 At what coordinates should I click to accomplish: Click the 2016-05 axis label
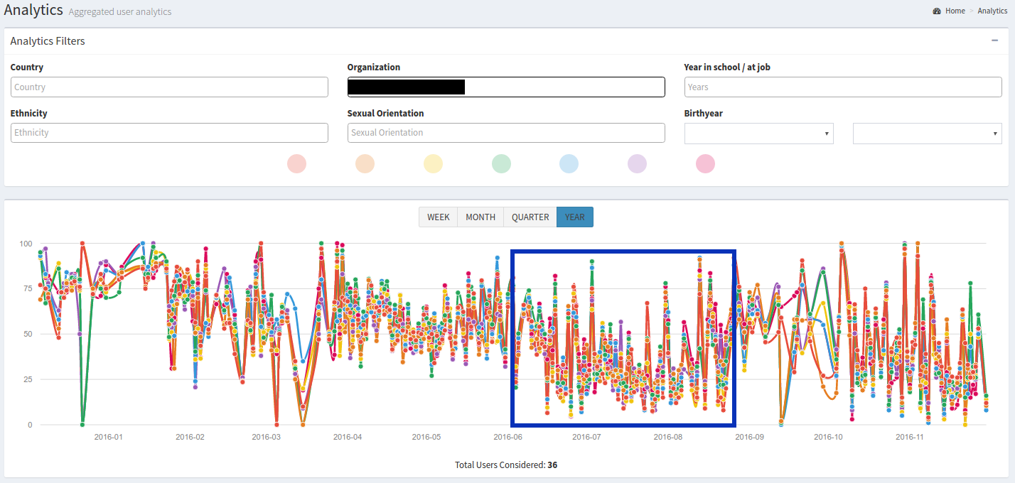(426, 437)
